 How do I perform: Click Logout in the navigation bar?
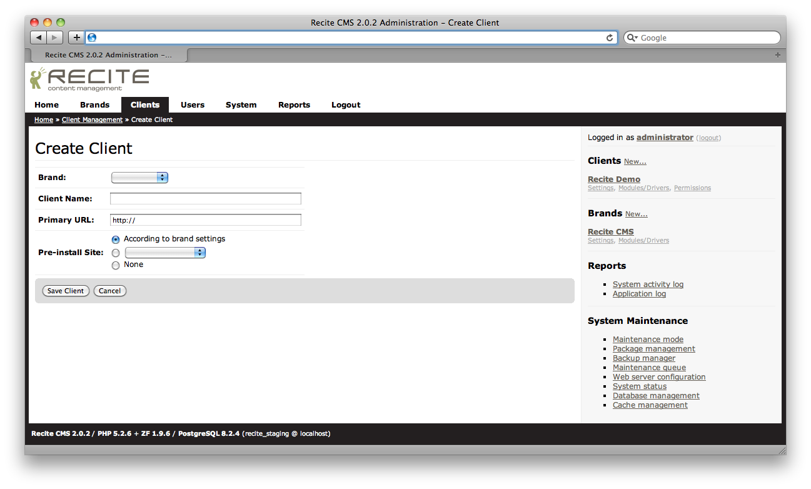346,105
